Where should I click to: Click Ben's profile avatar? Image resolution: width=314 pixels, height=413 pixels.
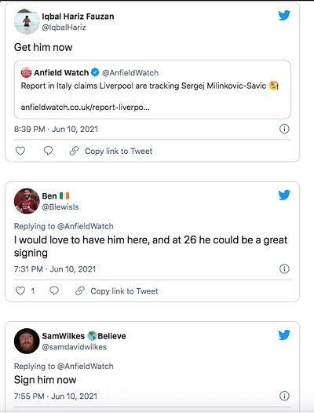pyautogui.click(x=27, y=201)
